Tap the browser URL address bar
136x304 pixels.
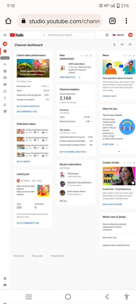[60, 21]
